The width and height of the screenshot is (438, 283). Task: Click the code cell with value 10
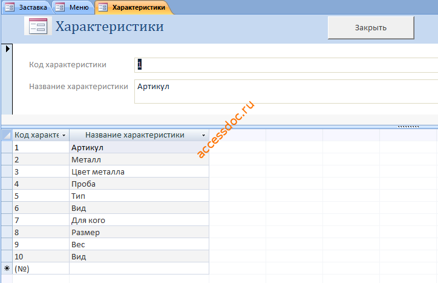[41, 257]
